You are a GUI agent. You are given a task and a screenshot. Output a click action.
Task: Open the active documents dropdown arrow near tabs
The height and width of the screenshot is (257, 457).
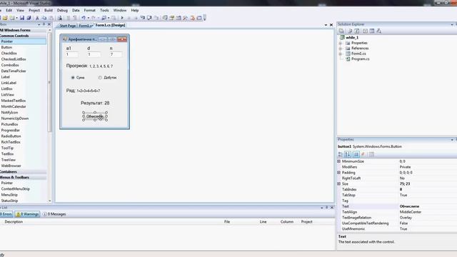pyautogui.click(x=326, y=25)
